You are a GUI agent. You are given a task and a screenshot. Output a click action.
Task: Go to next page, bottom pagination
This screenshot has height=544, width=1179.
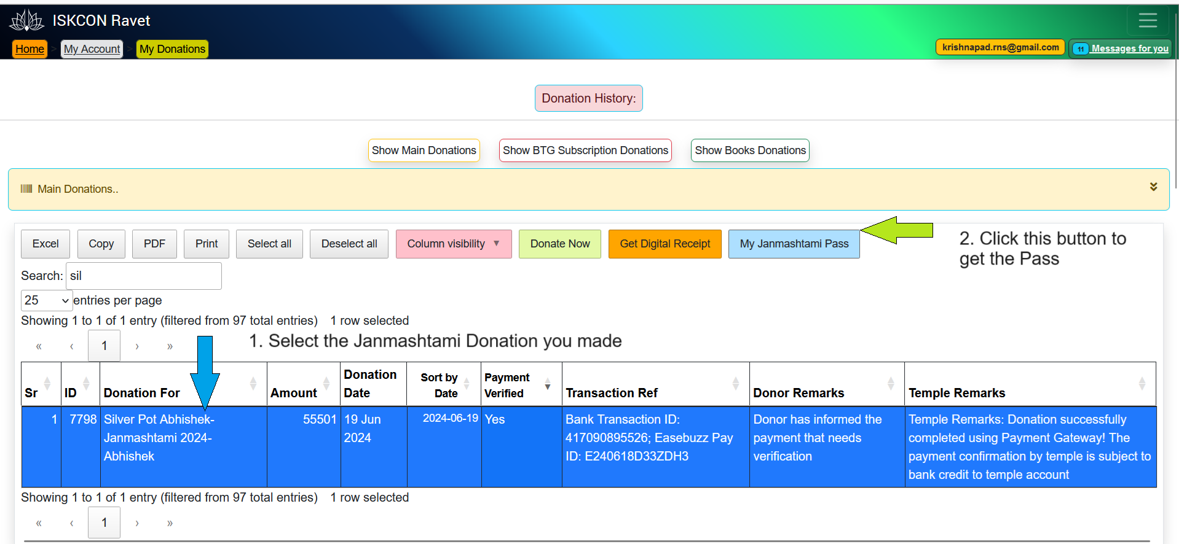tap(137, 523)
